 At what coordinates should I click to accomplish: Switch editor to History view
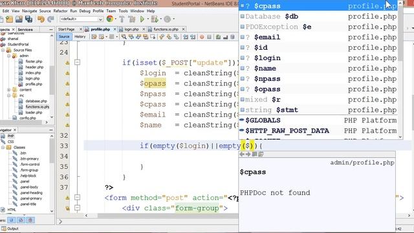pyautogui.click(x=80, y=37)
